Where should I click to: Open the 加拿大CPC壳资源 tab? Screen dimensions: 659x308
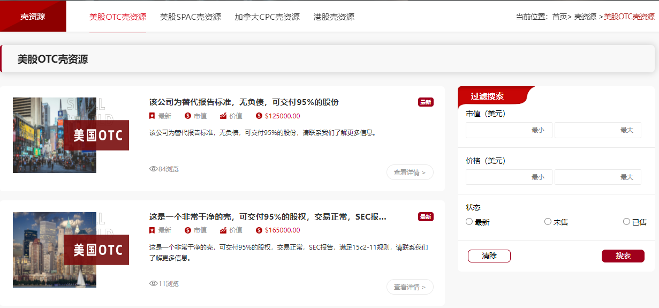pos(267,17)
